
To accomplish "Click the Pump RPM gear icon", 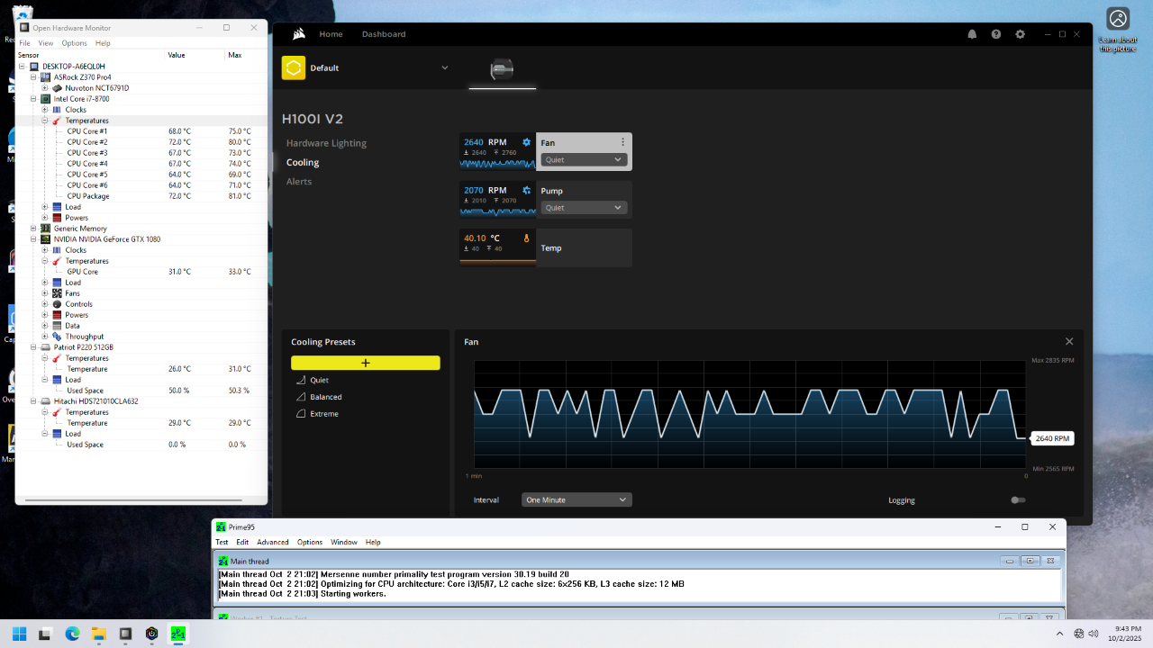I will (x=527, y=191).
